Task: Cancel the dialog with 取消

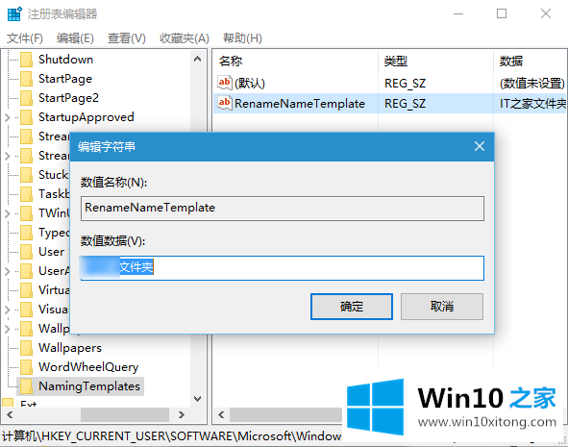Action: pyautogui.click(x=441, y=307)
